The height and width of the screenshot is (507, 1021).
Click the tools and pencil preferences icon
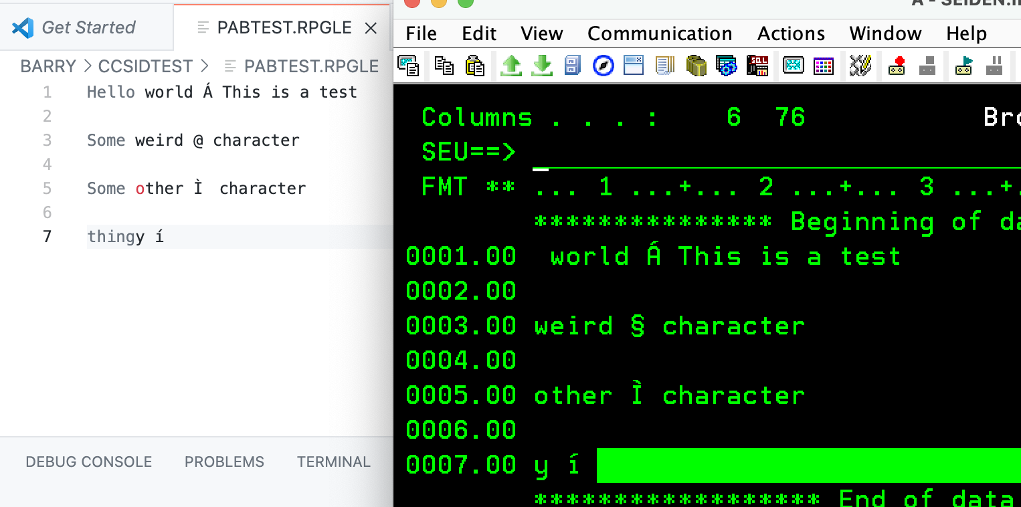860,66
